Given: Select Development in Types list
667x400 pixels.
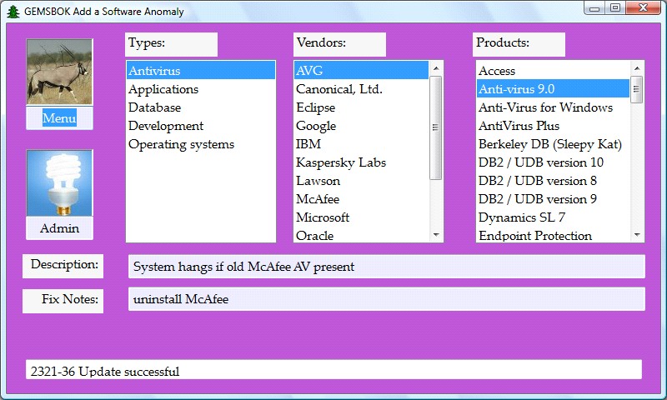Looking at the screenshot, I should pos(201,126).
